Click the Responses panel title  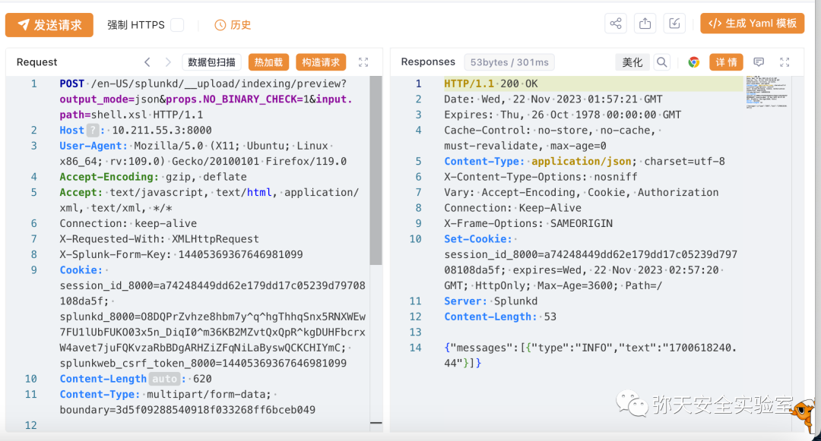coord(428,61)
